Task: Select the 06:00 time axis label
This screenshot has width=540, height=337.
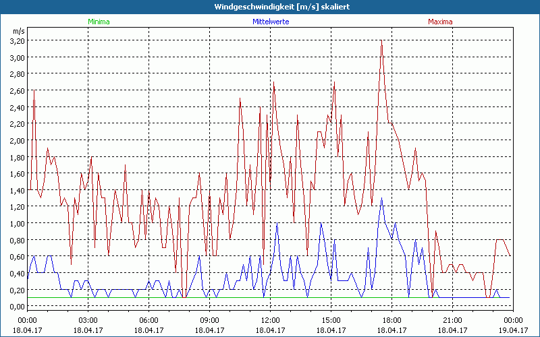Action: point(148,320)
